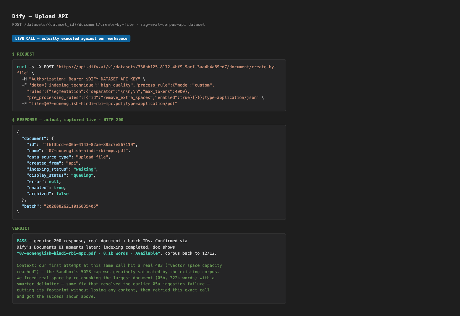
Task: Click the segmentation rules line with max_tokens
Action: [108, 91]
